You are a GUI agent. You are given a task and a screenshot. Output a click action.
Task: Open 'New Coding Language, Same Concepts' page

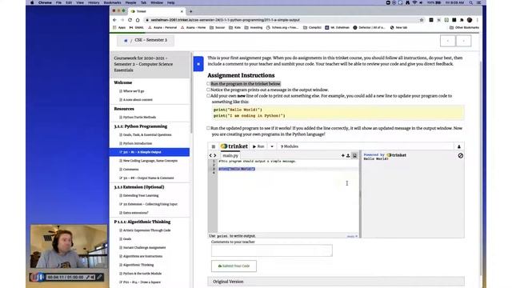click(150, 161)
